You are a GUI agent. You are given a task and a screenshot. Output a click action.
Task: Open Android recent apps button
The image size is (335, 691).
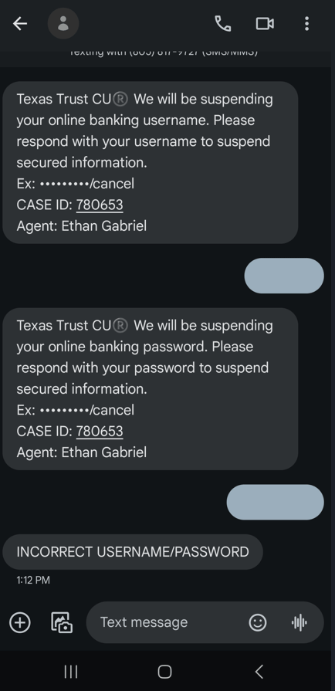click(x=71, y=672)
